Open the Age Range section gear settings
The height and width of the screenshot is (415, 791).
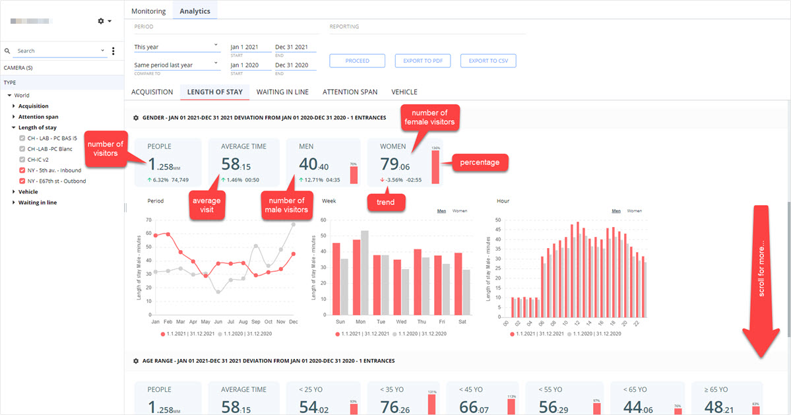coord(136,361)
